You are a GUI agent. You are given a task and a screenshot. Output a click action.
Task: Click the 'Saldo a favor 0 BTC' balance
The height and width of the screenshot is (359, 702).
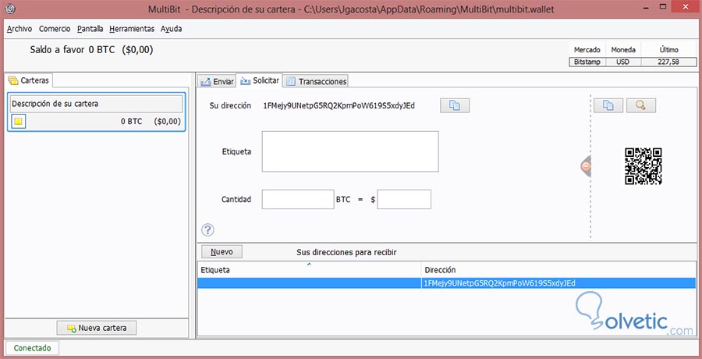click(91, 50)
